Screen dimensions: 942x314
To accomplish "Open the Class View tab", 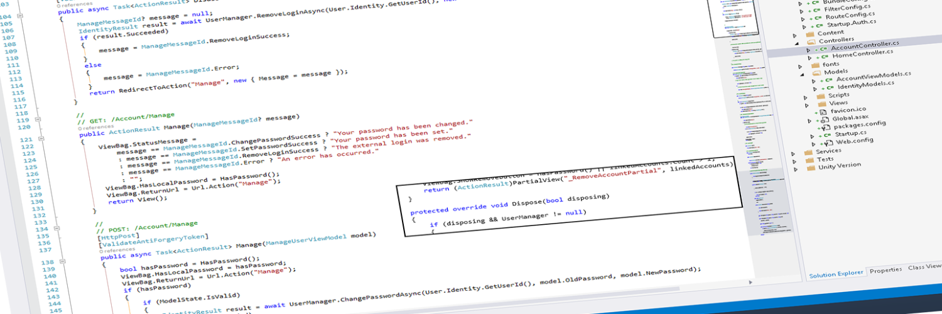I will (924, 267).
